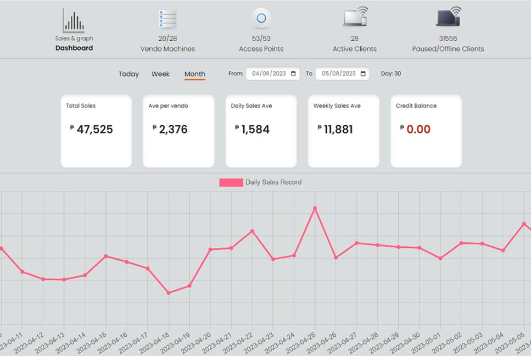Open the calendar picker in From date field
This screenshot has height=356, width=531.
294,74
